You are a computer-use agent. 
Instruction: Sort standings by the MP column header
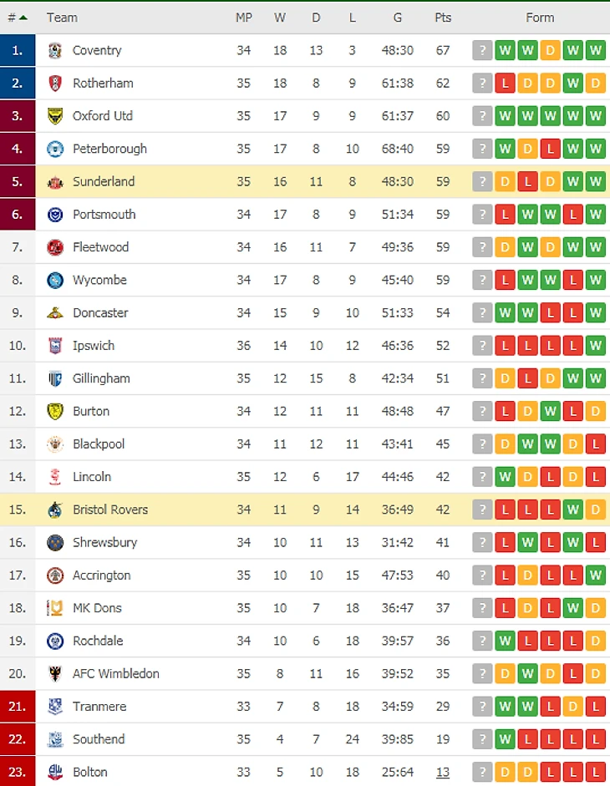[x=243, y=18]
